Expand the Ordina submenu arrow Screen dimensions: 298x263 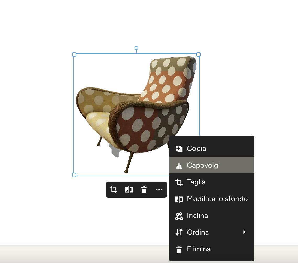(x=244, y=232)
